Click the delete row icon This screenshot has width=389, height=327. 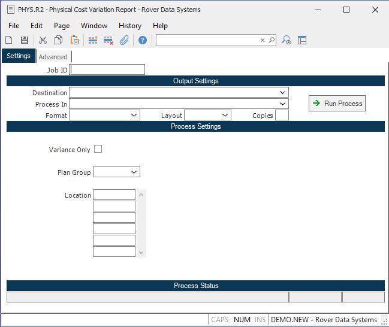point(108,40)
